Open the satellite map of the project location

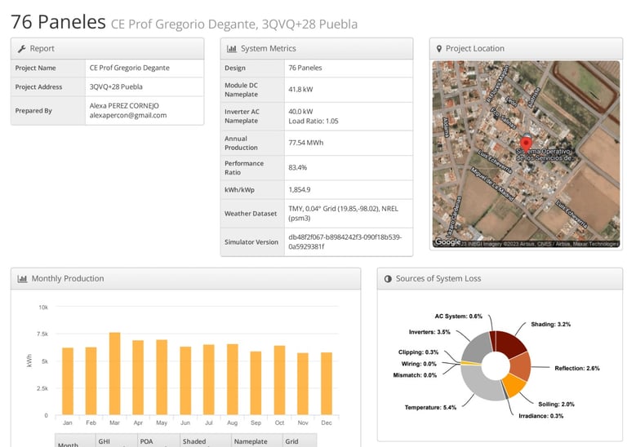[526, 154]
